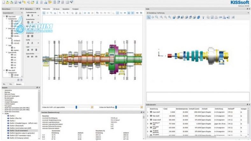Pick third Querschnitte element in Elementbox
The image size is (251, 141).
click(x=36, y=57)
